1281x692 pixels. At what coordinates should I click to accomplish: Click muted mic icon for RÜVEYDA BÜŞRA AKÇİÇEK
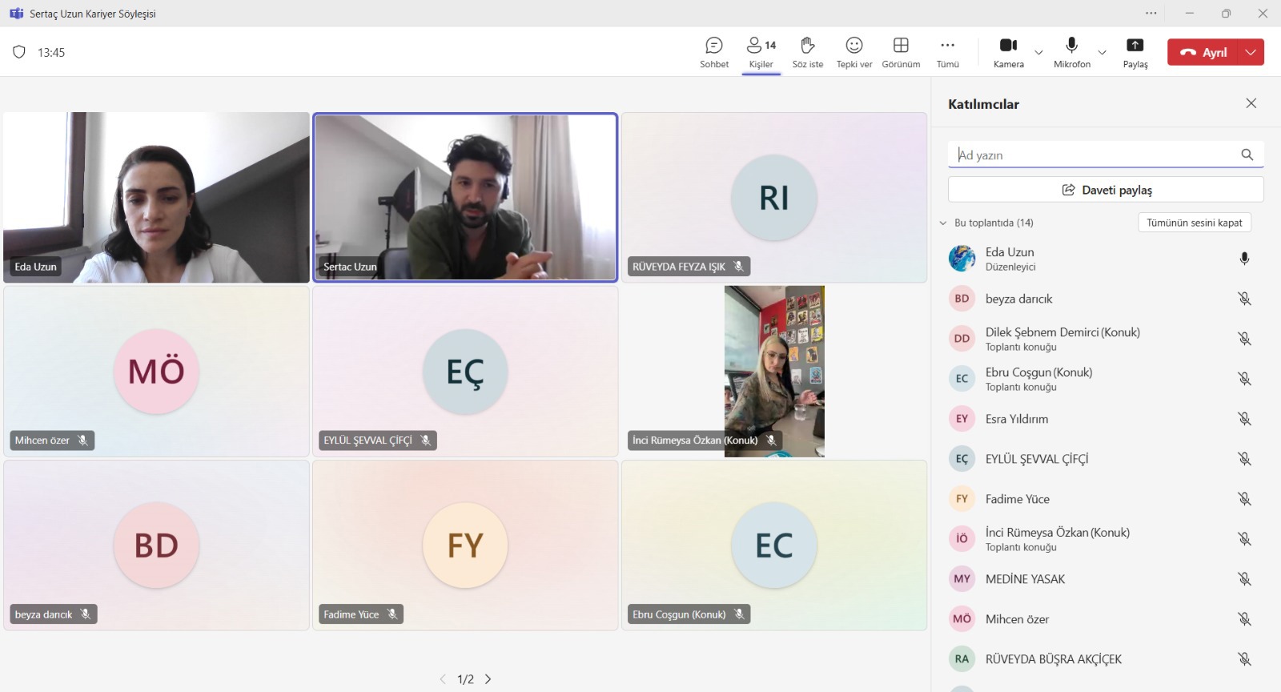(x=1244, y=659)
